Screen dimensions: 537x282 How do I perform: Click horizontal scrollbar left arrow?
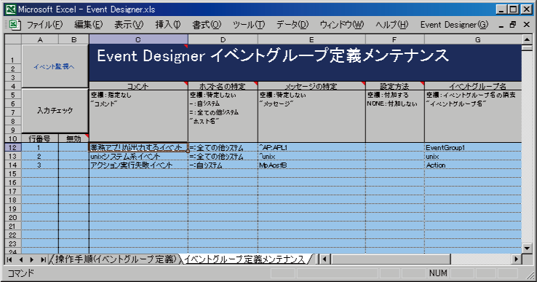pos(325,259)
